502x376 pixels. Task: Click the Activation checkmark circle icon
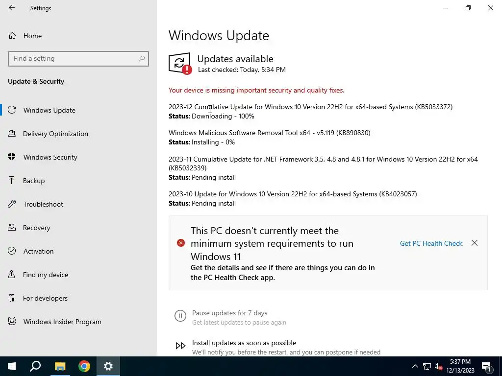(x=12, y=251)
